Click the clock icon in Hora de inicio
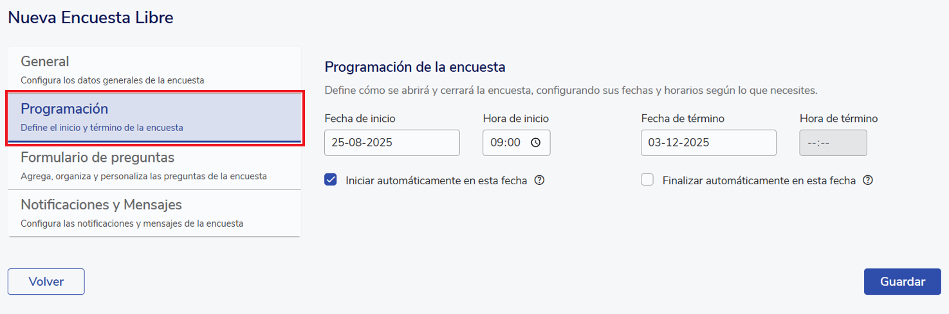This screenshot has width=949, height=314. pos(535,143)
